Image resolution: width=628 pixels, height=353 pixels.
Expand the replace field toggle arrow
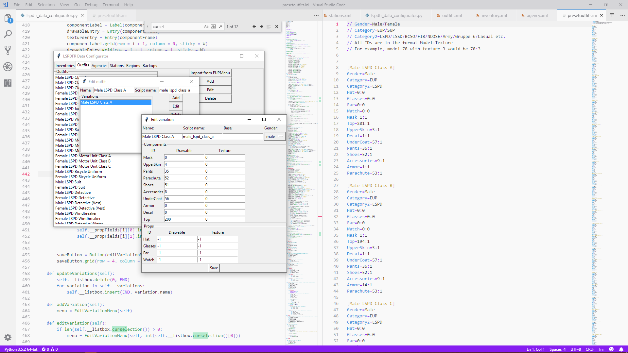tap(148, 26)
